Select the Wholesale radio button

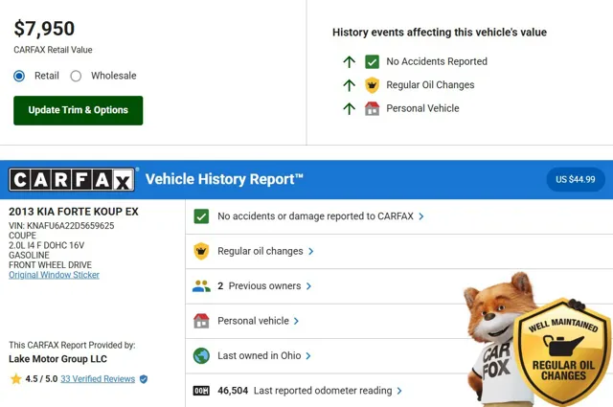coord(76,76)
